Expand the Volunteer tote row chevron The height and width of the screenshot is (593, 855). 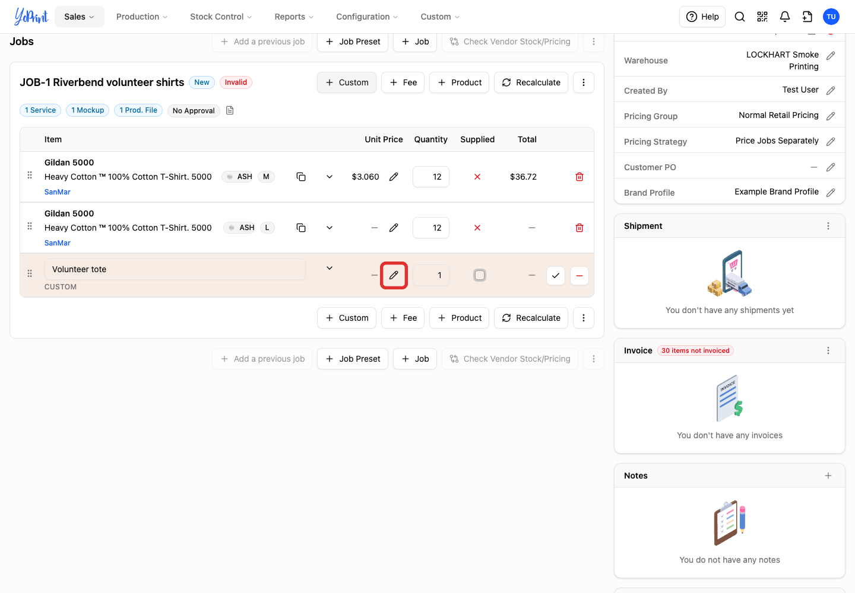[330, 268]
